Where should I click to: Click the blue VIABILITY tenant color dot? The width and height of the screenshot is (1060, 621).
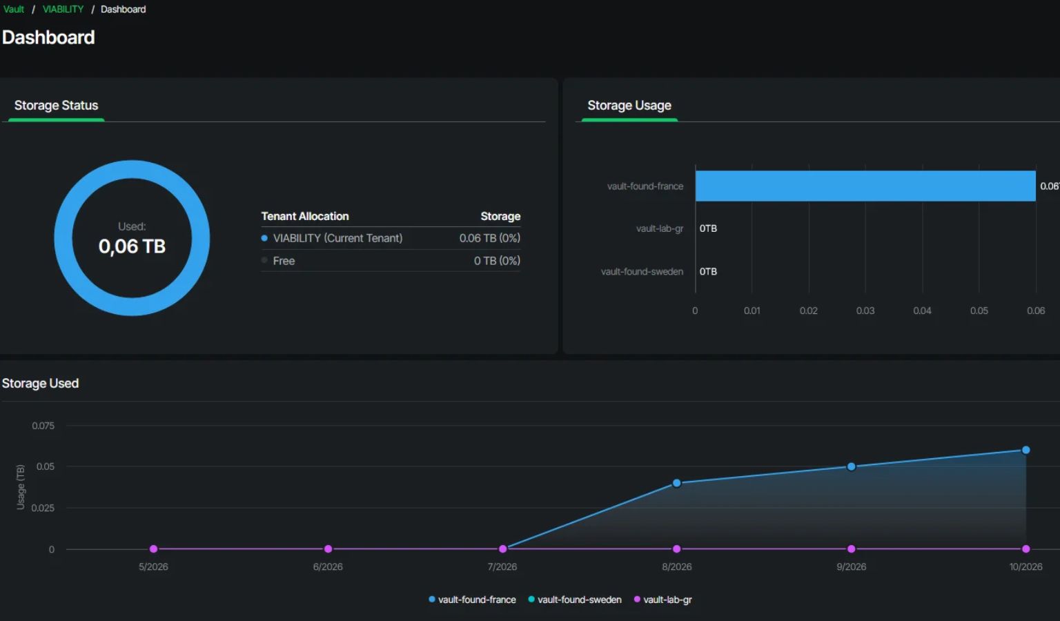tap(264, 238)
